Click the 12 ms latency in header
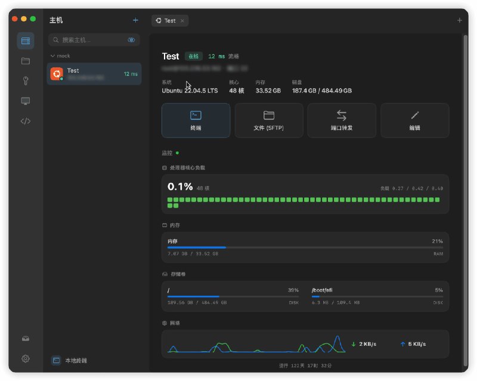Screen dimensions: 477x381 pos(216,56)
